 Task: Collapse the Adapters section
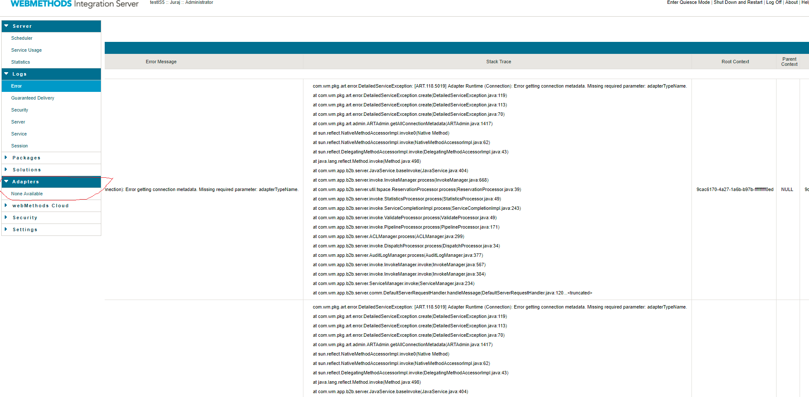(x=51, y=182)
